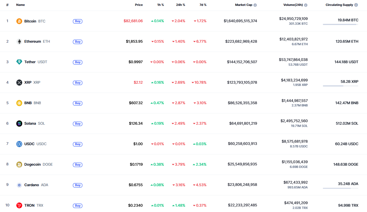Open the Volume(24h) info tooltip
Image resolution: width=367 pixels, height=212 pixels.
coord(305,4)
